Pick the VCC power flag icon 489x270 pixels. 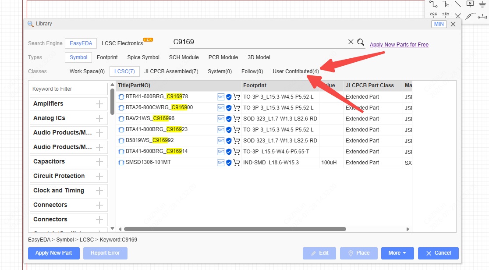pos(433,15)
